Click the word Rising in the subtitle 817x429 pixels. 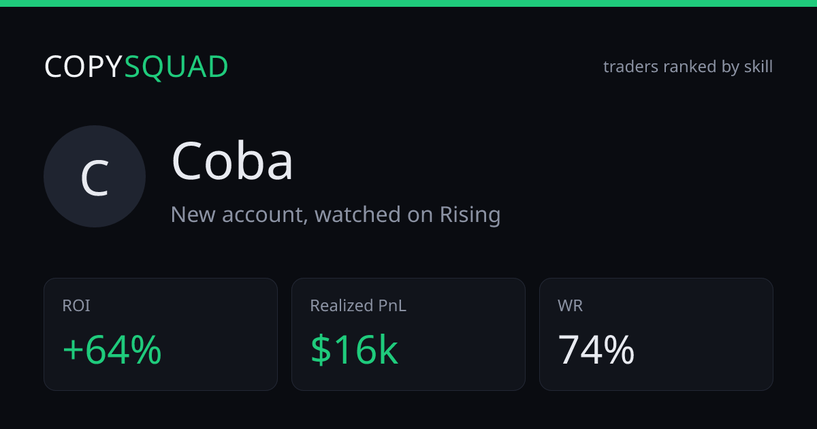click(x=470, y=214)
